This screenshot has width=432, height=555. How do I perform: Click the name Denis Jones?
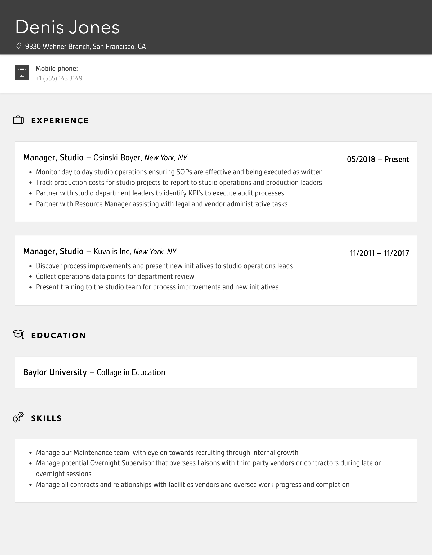pos(67,27)
